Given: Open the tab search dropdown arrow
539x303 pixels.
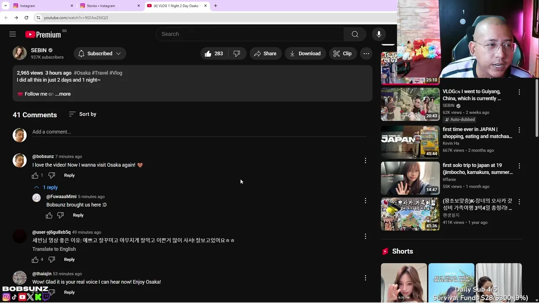Looking at the screenshot, I should click(x=5, y=6).
